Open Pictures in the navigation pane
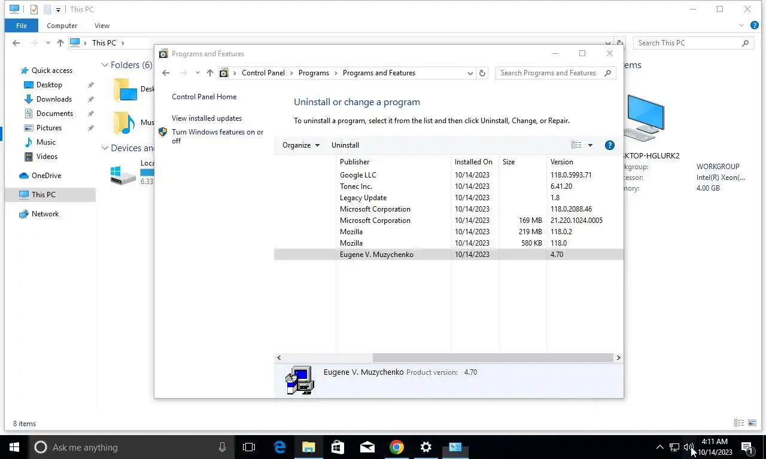766x459 pixels. click(49, 128)
